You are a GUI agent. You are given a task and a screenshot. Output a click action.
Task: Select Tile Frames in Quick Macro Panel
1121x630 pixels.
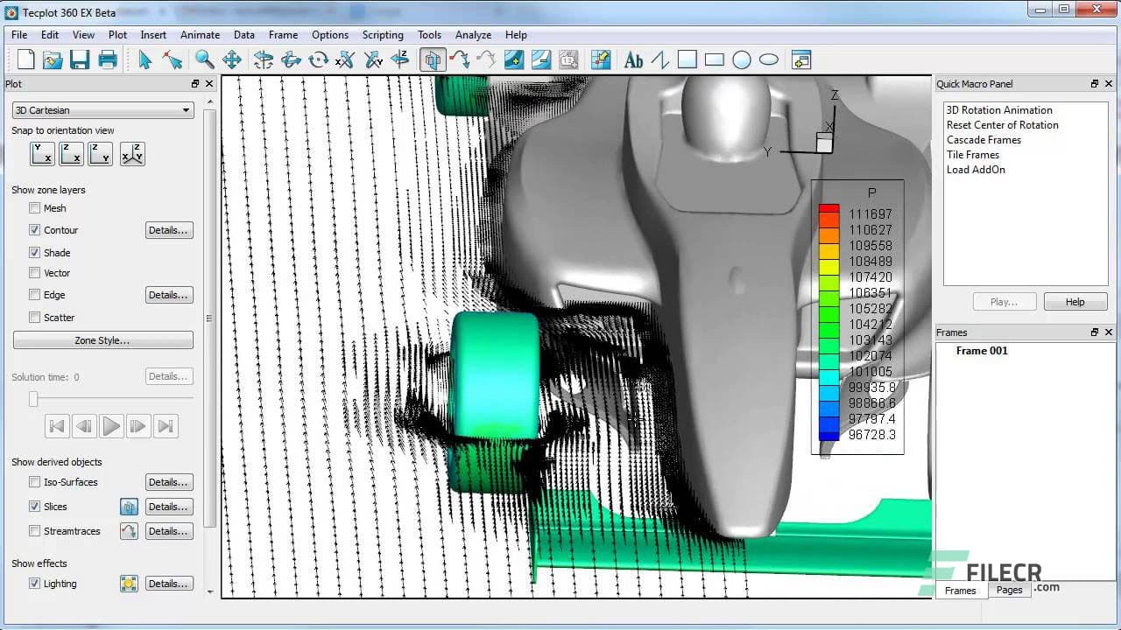click(975, 155)
